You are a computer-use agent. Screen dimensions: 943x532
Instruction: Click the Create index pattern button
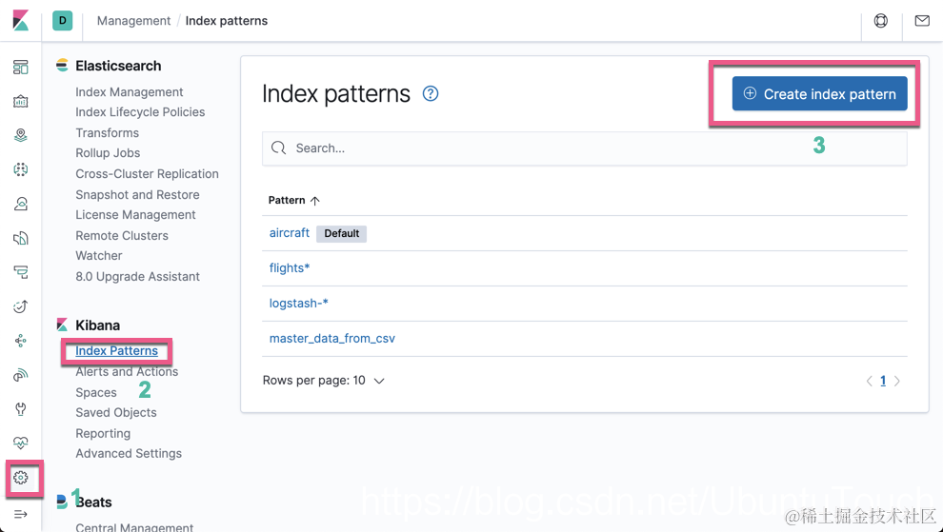tap(820, 94)
